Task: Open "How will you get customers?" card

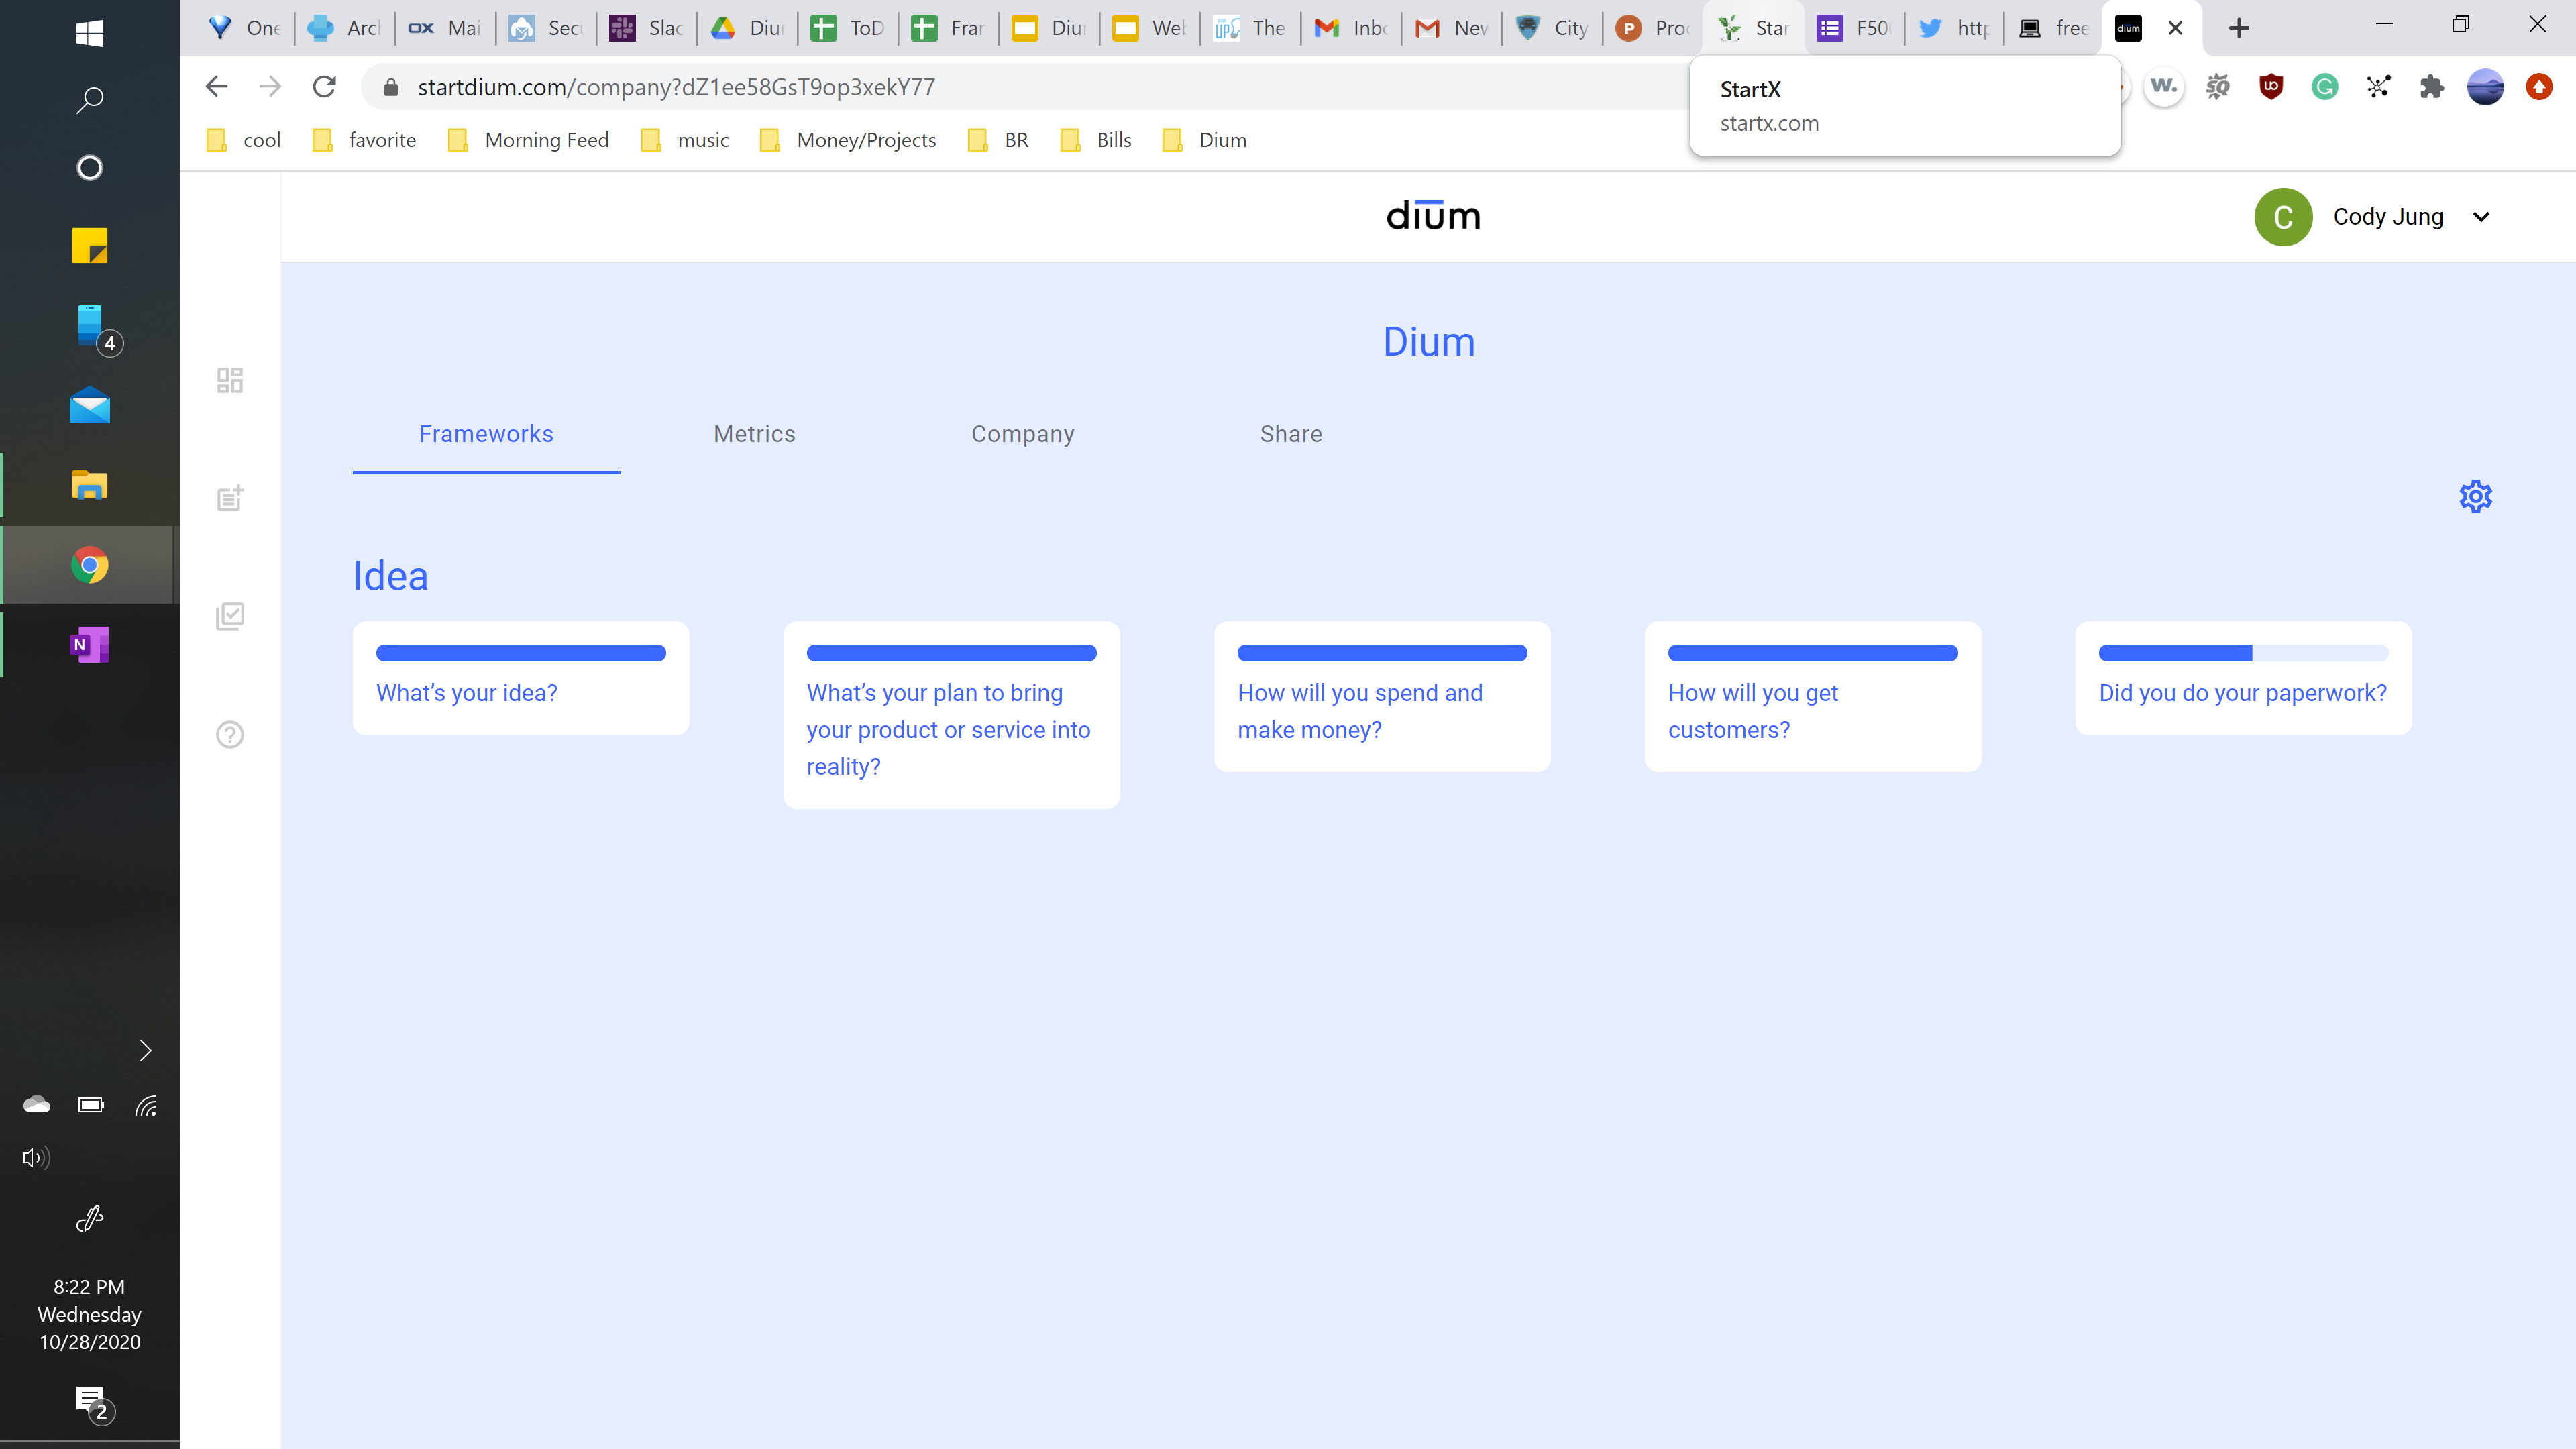Action: (x=1811, y=697)
